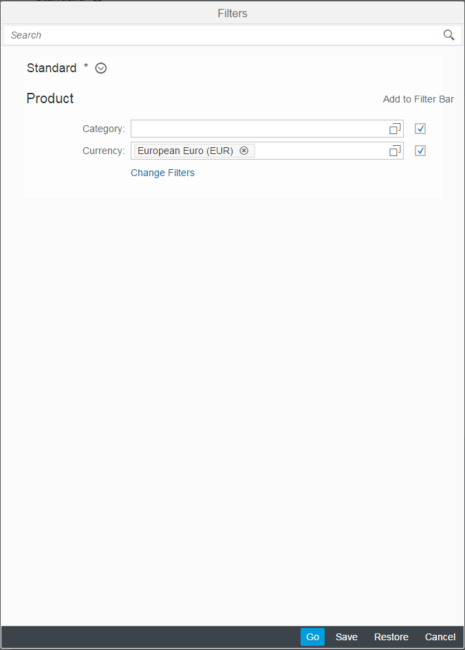Click the Add to Filter Bar label

[418, 99]
